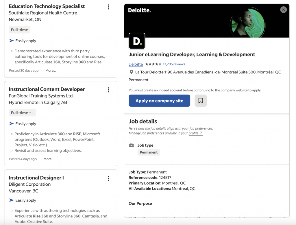Click 'Posted 4 days ago' text
Image resolution: width=296 pixels, height=225 pixels.
pos(23,159)
